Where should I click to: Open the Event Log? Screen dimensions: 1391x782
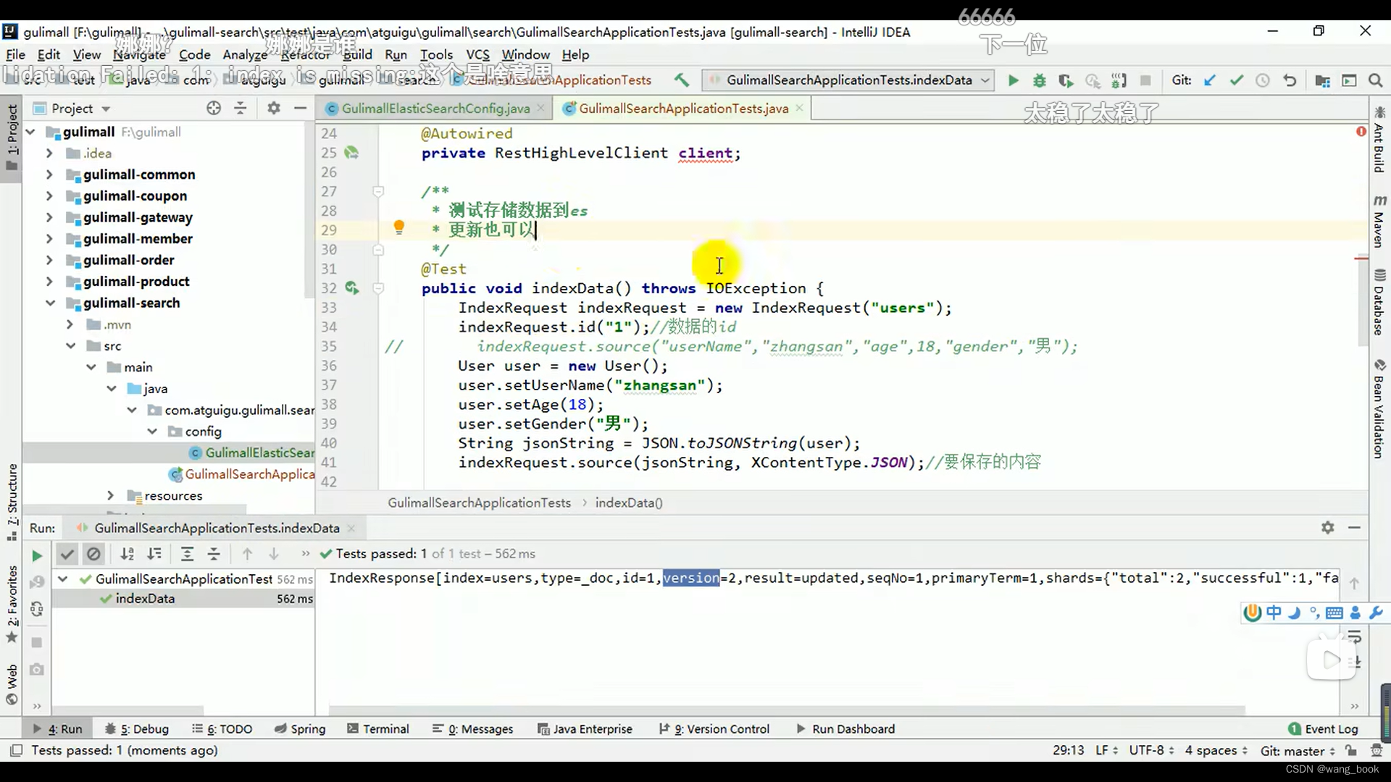click(x=1323, y=728)
